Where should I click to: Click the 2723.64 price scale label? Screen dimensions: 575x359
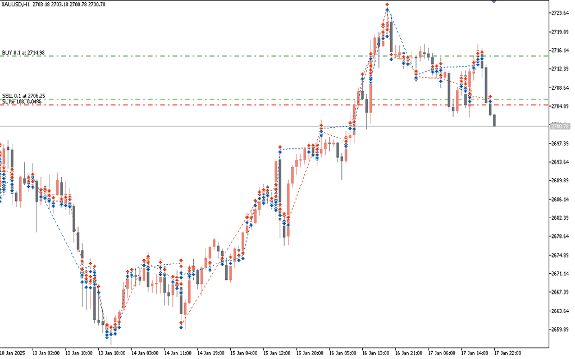coord(560,13)
